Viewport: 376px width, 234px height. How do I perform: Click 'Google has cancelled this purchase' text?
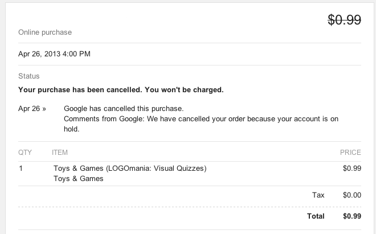coord(124,108)
